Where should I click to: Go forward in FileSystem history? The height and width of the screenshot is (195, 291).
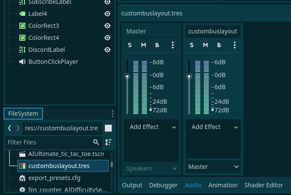(x=18, y=128)
